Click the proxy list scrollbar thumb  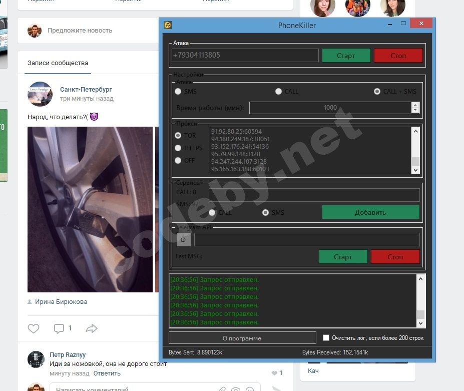[415, 161]
